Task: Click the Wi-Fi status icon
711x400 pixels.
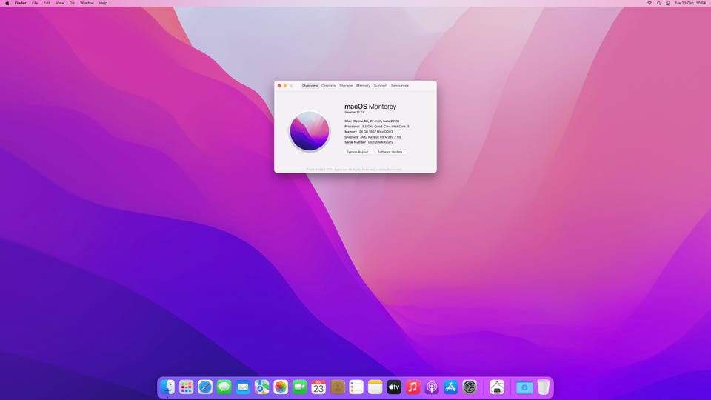Action: coord(650,3)
